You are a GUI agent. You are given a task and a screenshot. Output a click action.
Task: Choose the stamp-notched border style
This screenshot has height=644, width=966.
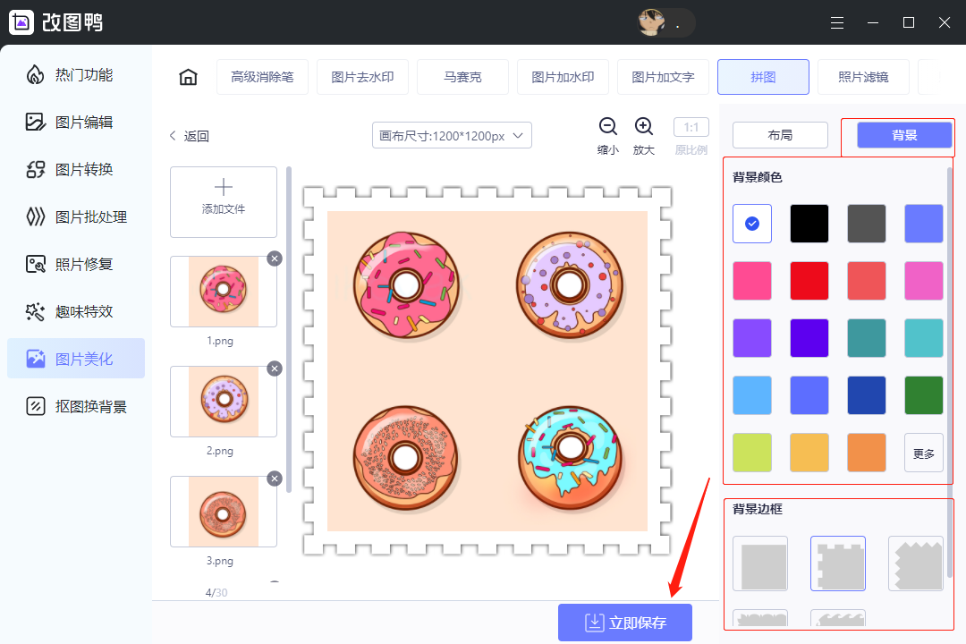pyautogui.click(x=838, y=563)
